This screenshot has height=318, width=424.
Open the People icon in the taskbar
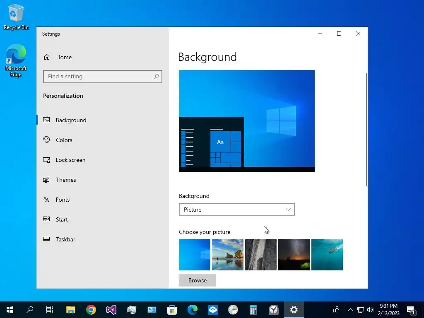[x=336, y=310]
